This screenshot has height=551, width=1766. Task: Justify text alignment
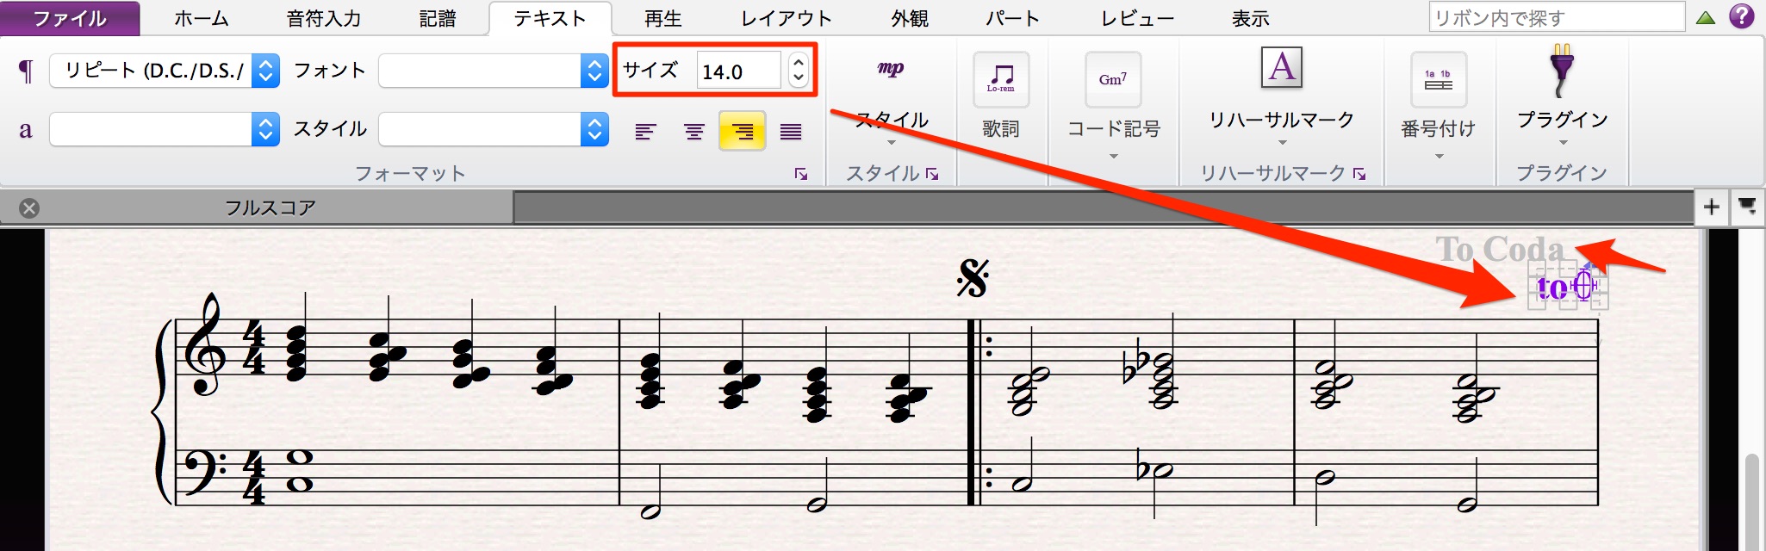click(x=791, y=132)
